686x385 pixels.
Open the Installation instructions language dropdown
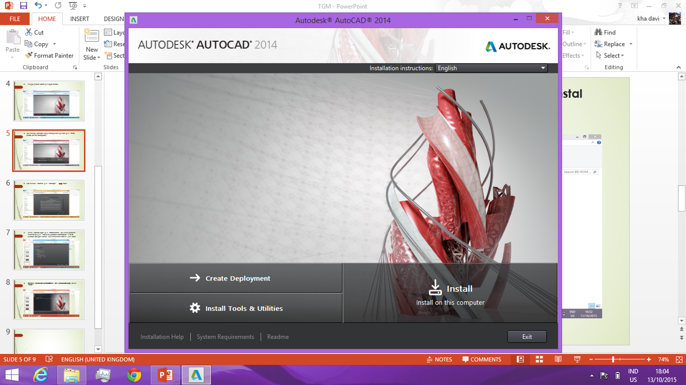[x=543, y=68]
